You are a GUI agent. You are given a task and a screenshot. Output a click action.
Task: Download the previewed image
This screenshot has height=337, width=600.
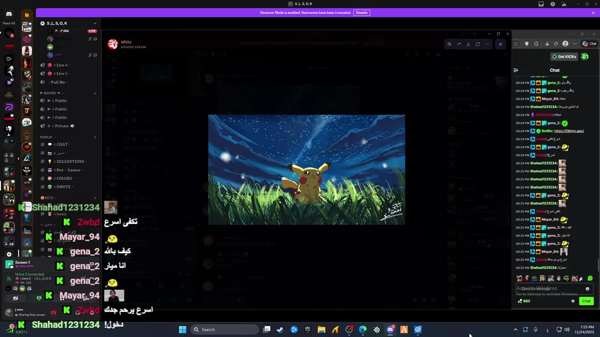[468, 44]
